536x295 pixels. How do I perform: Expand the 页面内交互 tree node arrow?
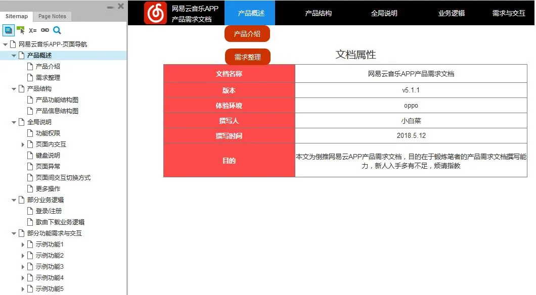[23, 144]
